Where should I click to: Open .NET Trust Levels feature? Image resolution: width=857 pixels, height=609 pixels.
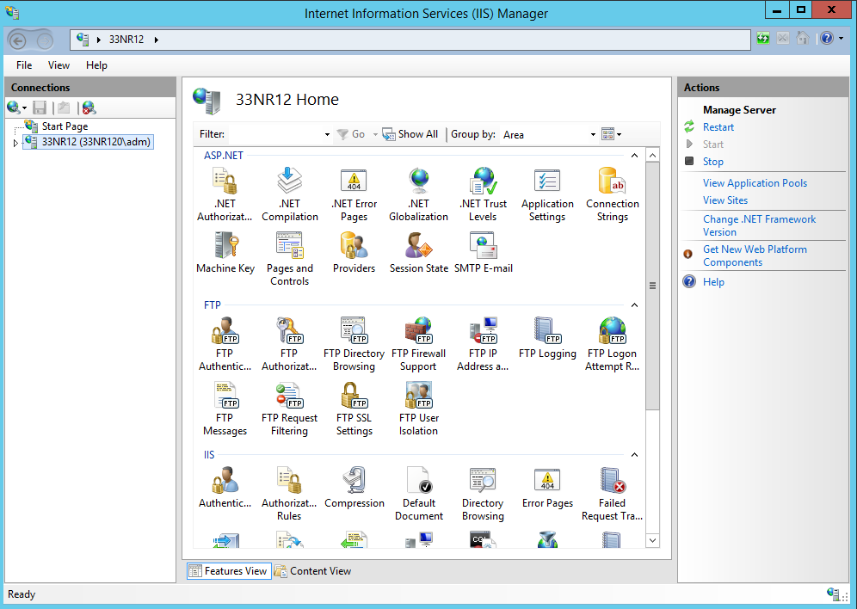pos(484,194)
